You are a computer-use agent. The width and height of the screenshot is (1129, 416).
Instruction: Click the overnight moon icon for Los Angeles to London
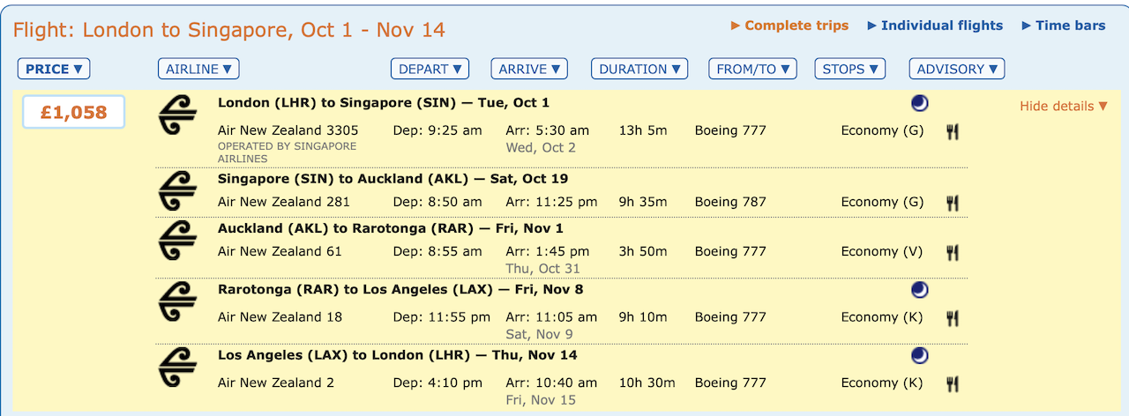click(x=919, y=356)
